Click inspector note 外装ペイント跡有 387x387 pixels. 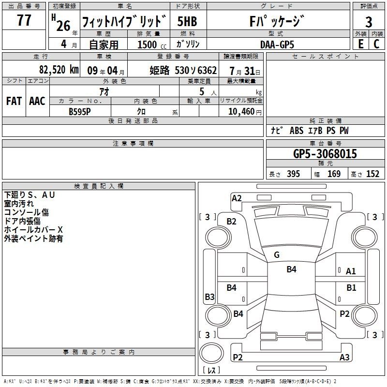click(x=33, y=238)
